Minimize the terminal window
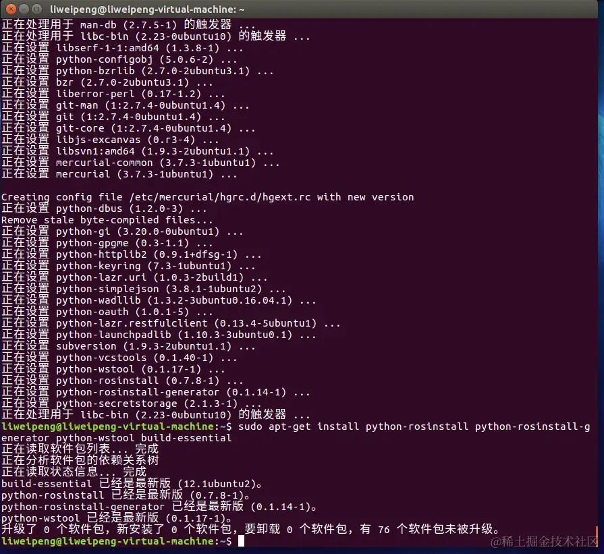The width and height of the screenshot is (604, 554). point(24,9)
